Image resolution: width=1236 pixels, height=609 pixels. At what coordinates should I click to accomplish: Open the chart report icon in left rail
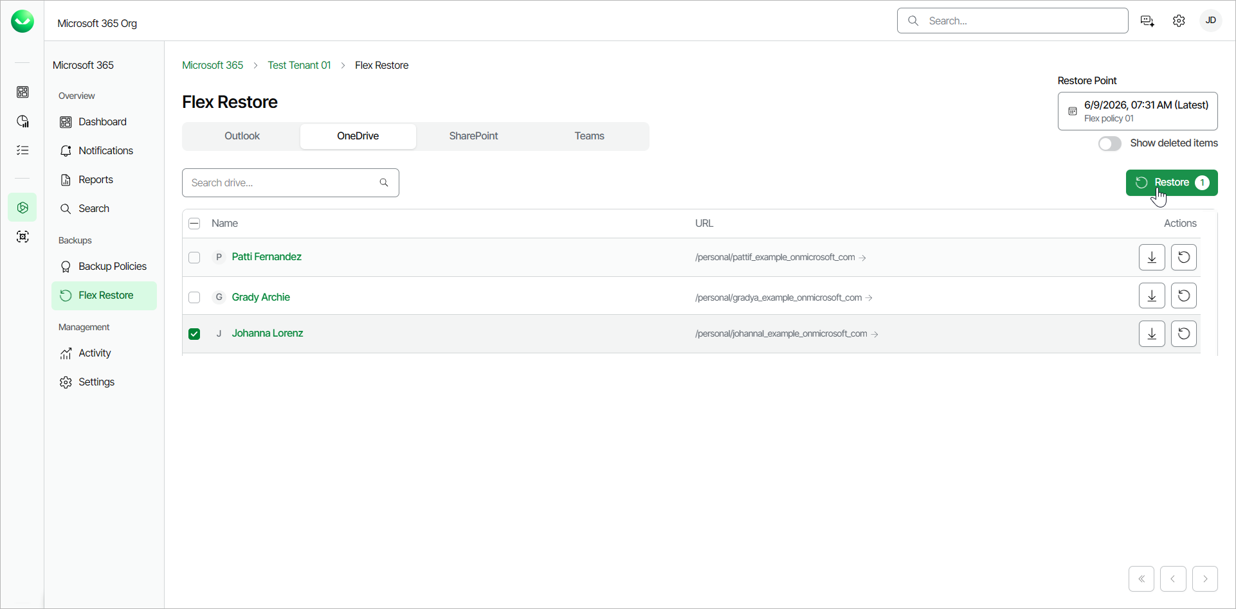[23, 121]
